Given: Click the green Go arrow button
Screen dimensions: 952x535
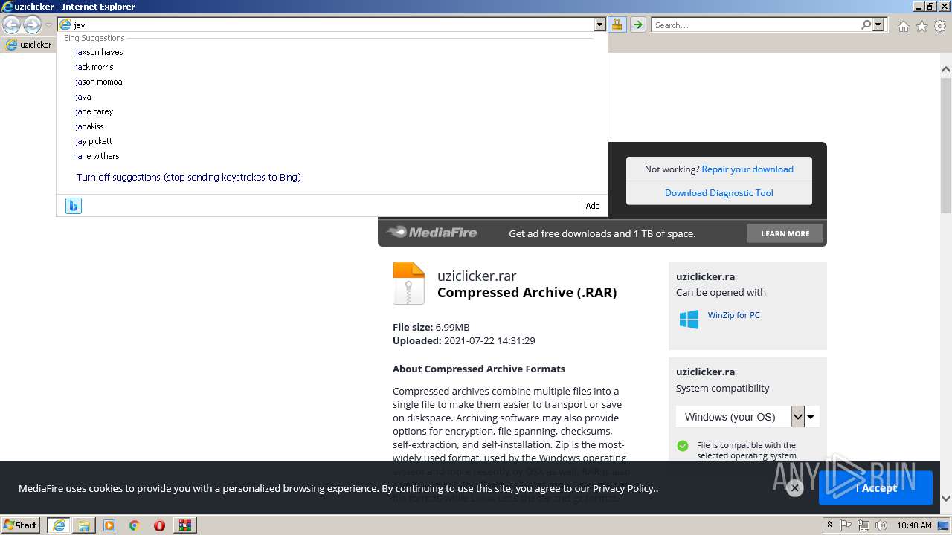Looking at the screenshot, I should point(637,25).
